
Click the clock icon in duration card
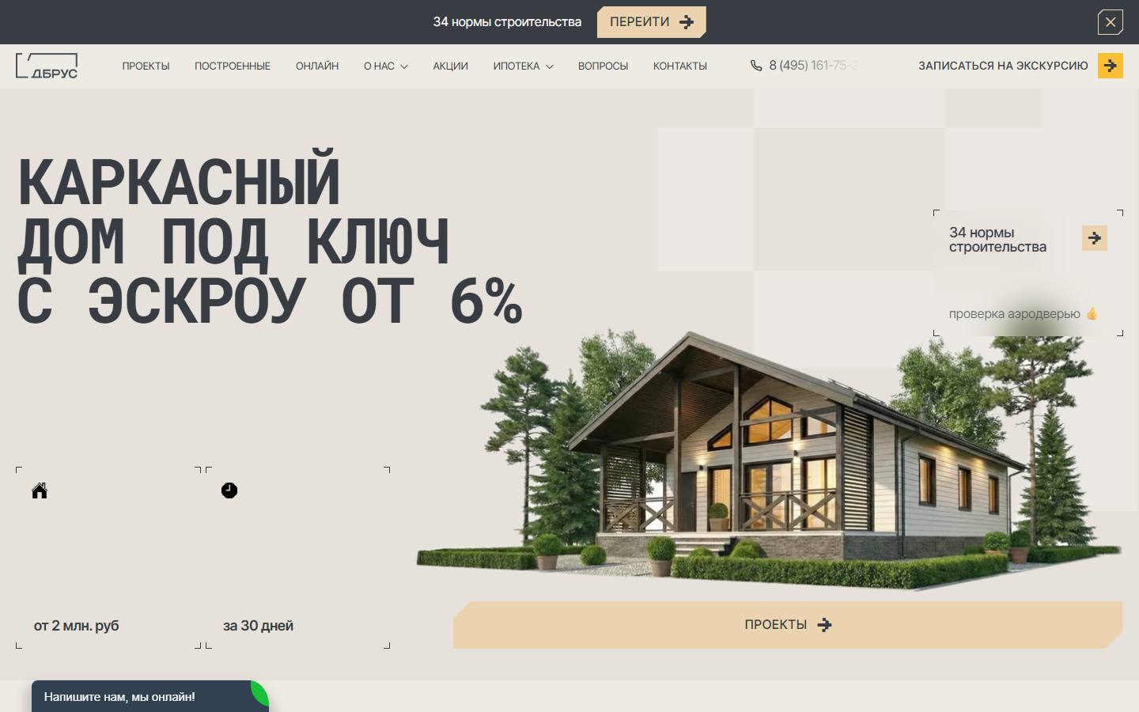pyautogui.click(x=229, y=491)
